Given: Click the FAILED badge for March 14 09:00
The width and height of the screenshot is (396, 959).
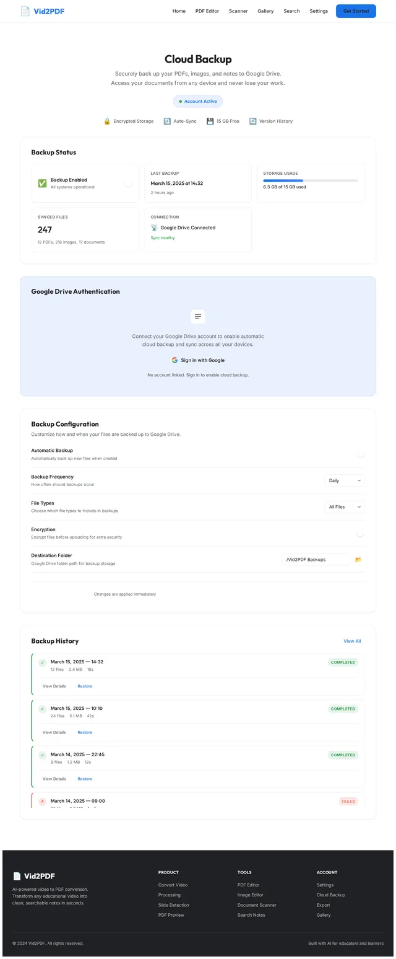Looking at the screenshot, I should point(348,802).
